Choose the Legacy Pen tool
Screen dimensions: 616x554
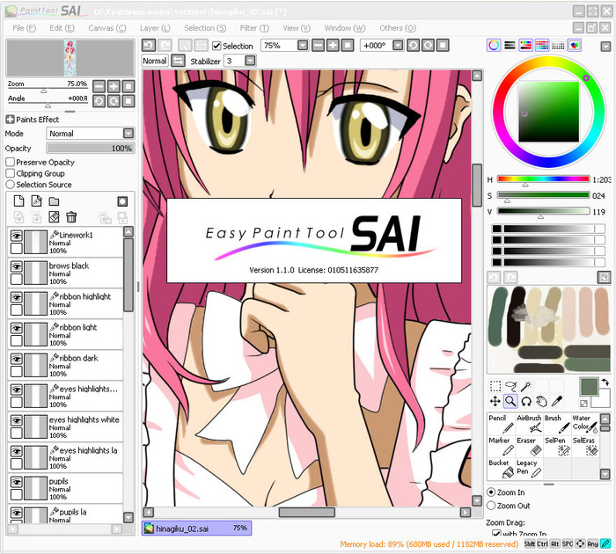529,469
